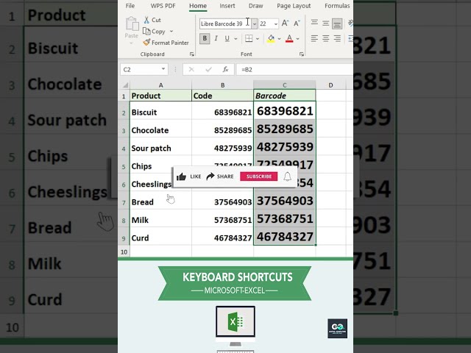
Task: Set Middle Align in the ribbon
Action: pos(325,24)
